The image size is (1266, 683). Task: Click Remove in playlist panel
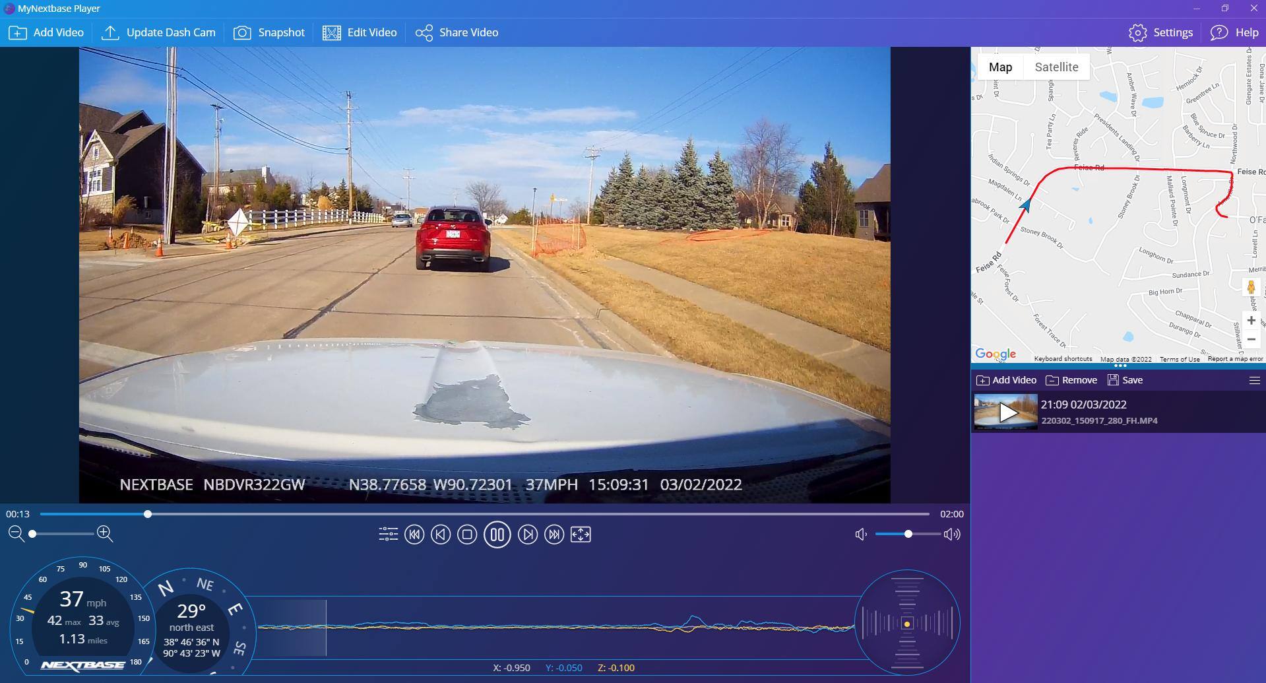[x=1071, y=381]
